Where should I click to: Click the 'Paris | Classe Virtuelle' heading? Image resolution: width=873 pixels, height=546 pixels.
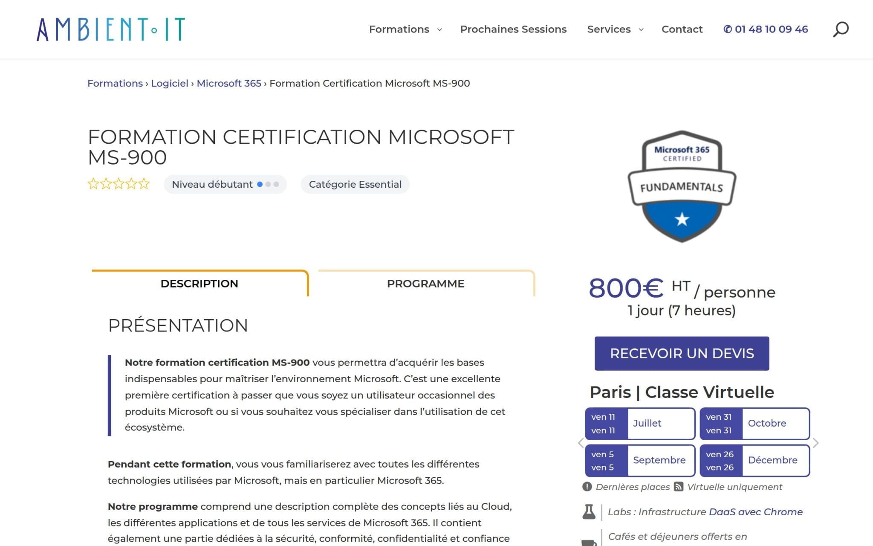pyautogui.click(x=682, y=392)
